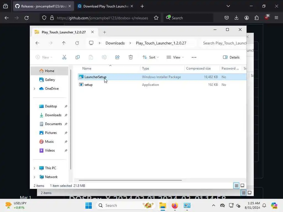Open the View dropdown menu
This screenshot has width=283, height=212.
(175, 57)
